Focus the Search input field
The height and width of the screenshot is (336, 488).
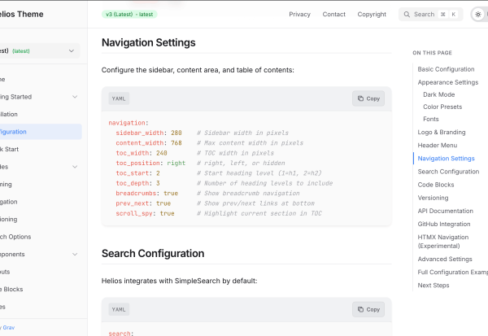[431, 15]
